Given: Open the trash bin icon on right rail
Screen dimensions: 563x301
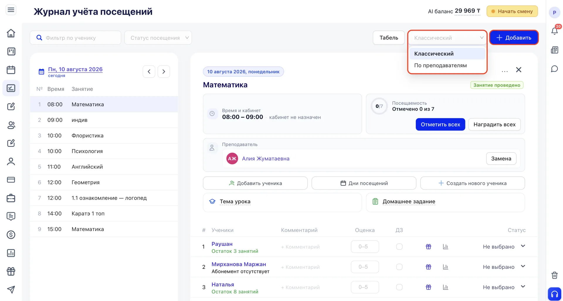Looking at the screenshot, I should tap(554, 275).
